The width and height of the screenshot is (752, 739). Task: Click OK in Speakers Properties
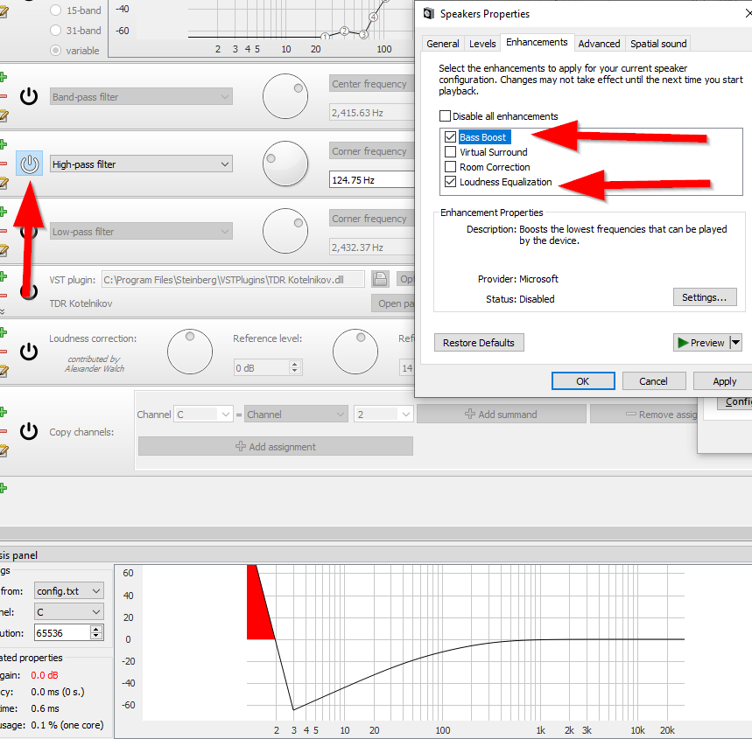tap(583, 381)
